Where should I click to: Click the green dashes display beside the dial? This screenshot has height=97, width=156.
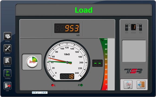[x=97, y=63]
